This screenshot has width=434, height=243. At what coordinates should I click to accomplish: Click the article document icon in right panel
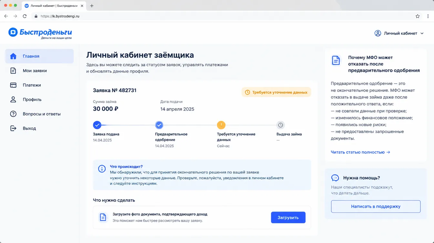336,60
